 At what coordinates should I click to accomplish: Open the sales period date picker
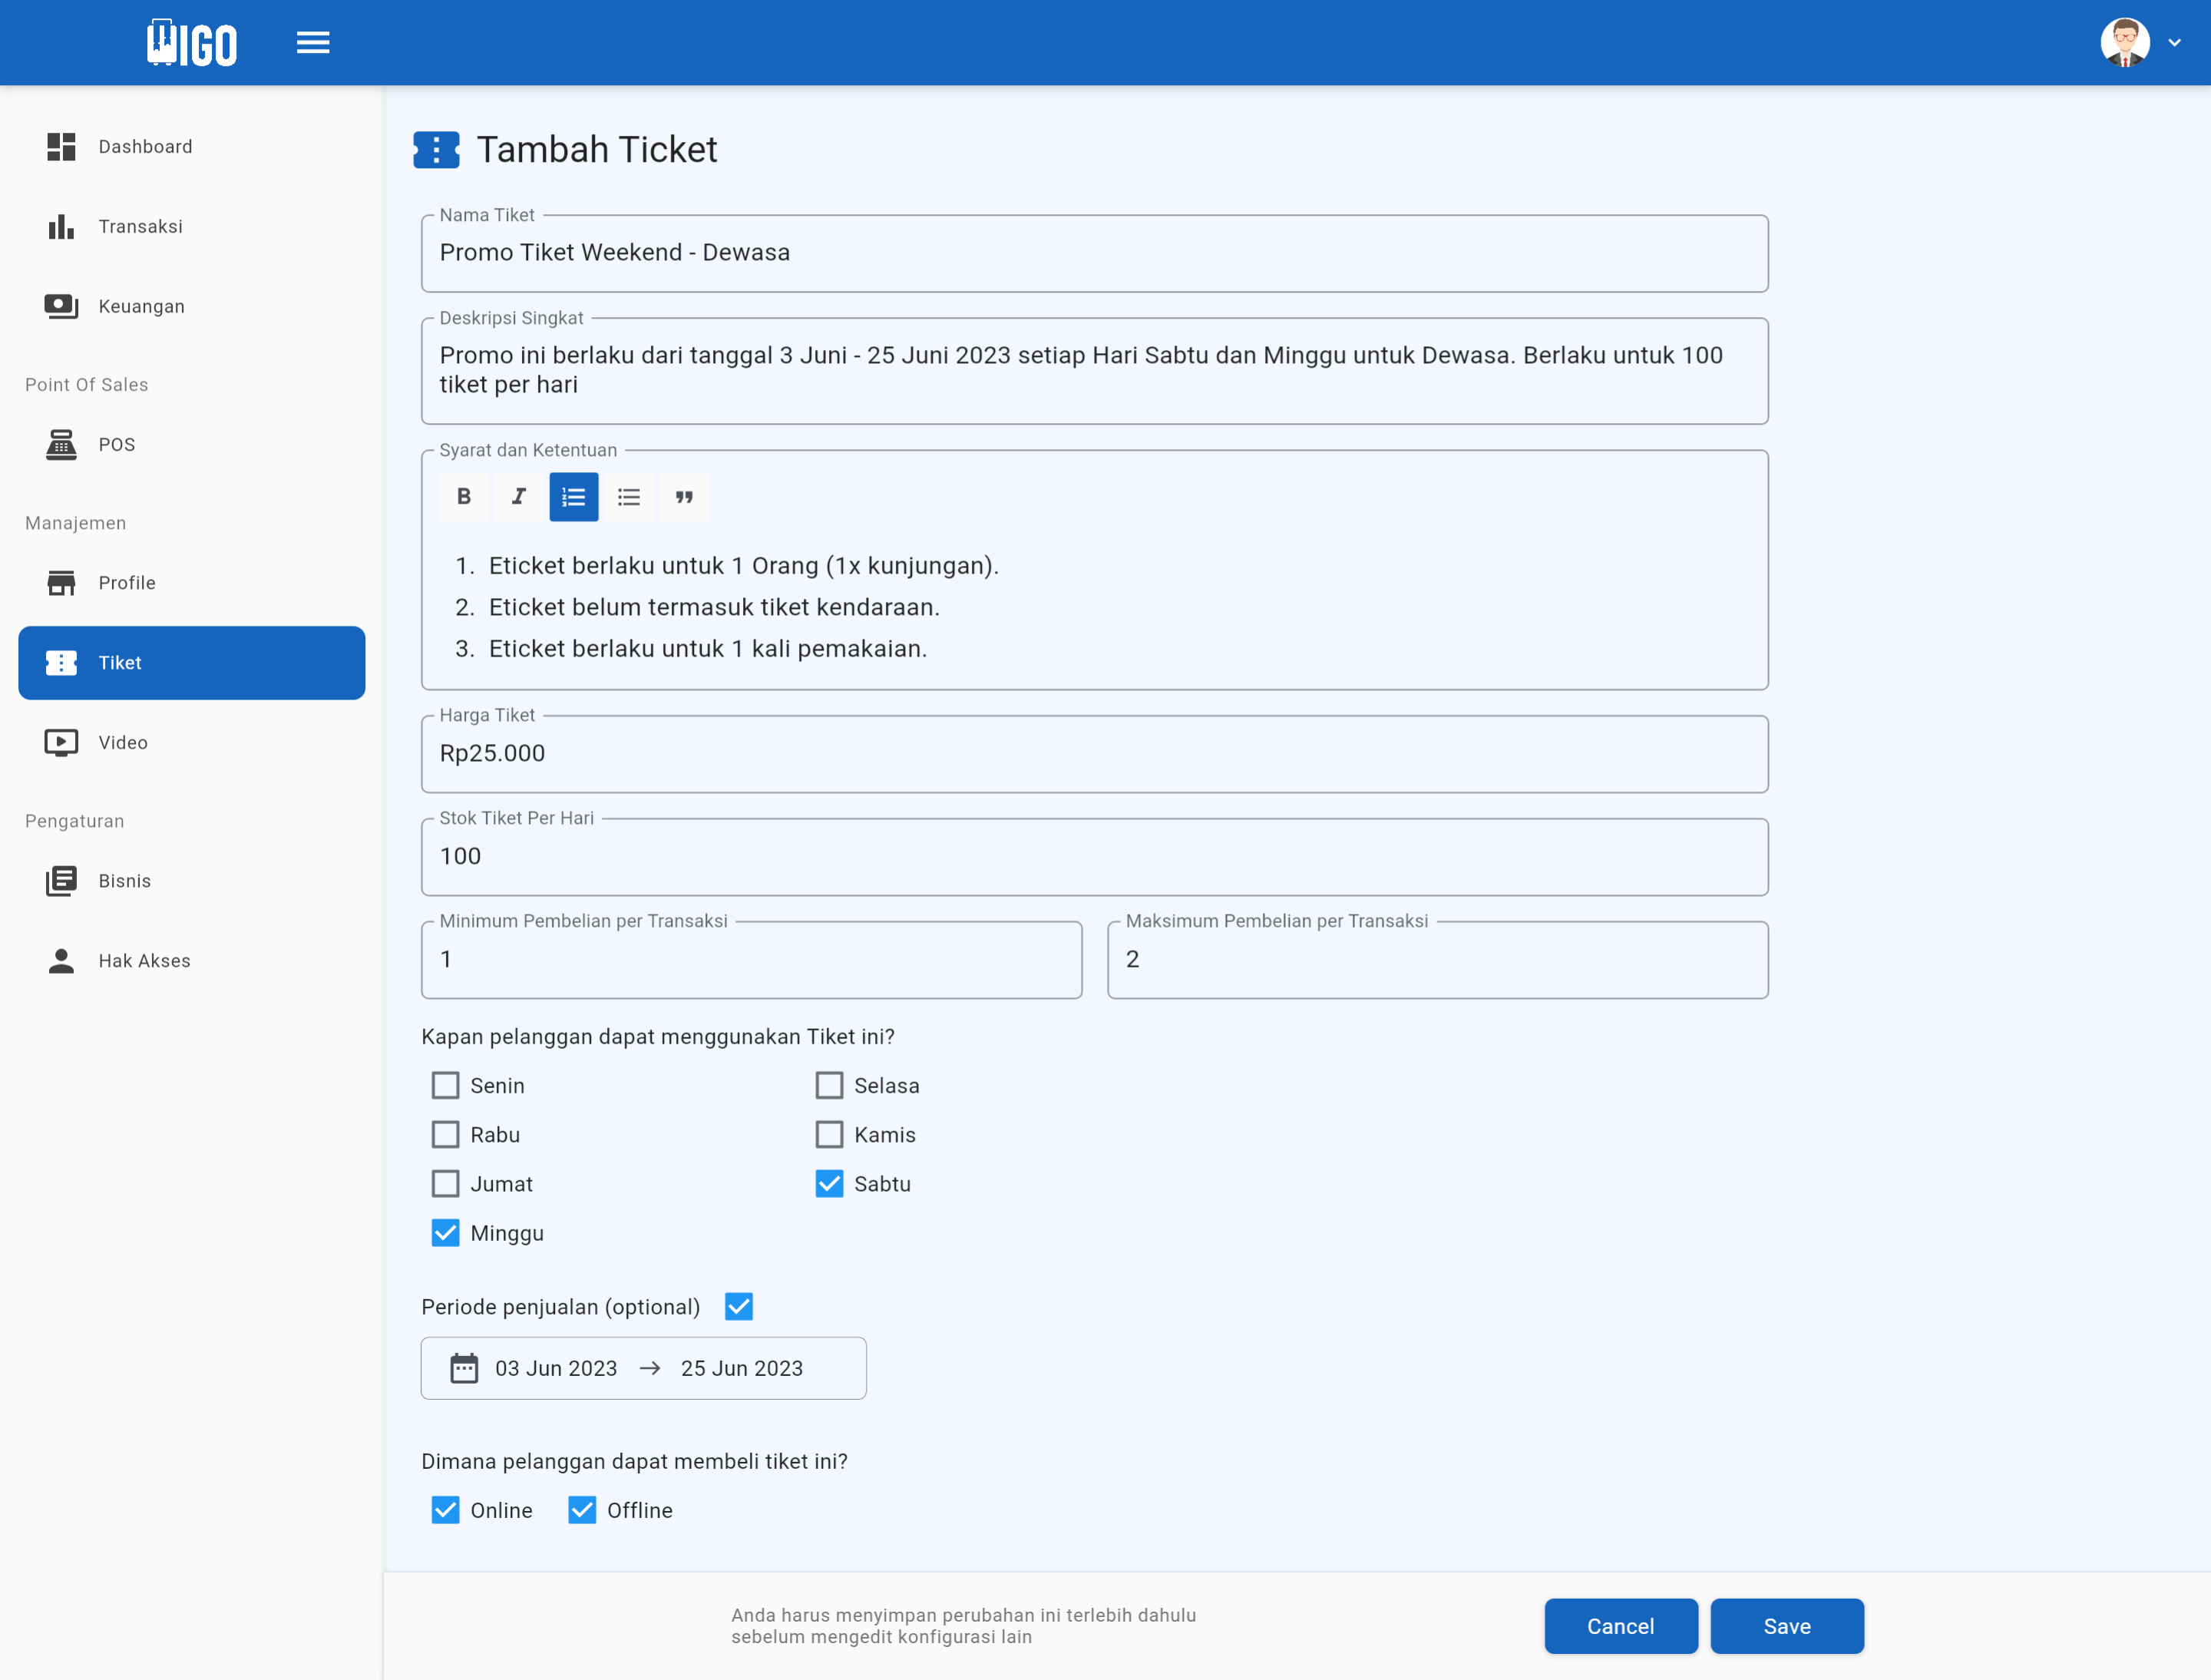click(x=644, y=1368)
